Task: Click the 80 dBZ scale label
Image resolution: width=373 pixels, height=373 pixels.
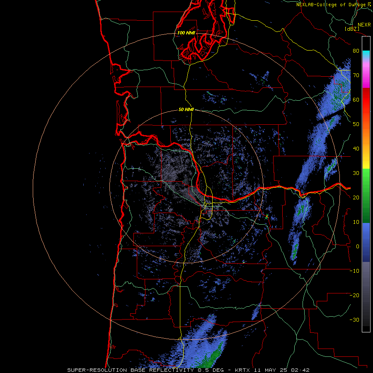Action: click(356, 51)
